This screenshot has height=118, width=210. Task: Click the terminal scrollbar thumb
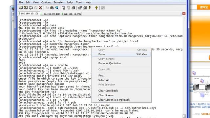pos(184,116)
